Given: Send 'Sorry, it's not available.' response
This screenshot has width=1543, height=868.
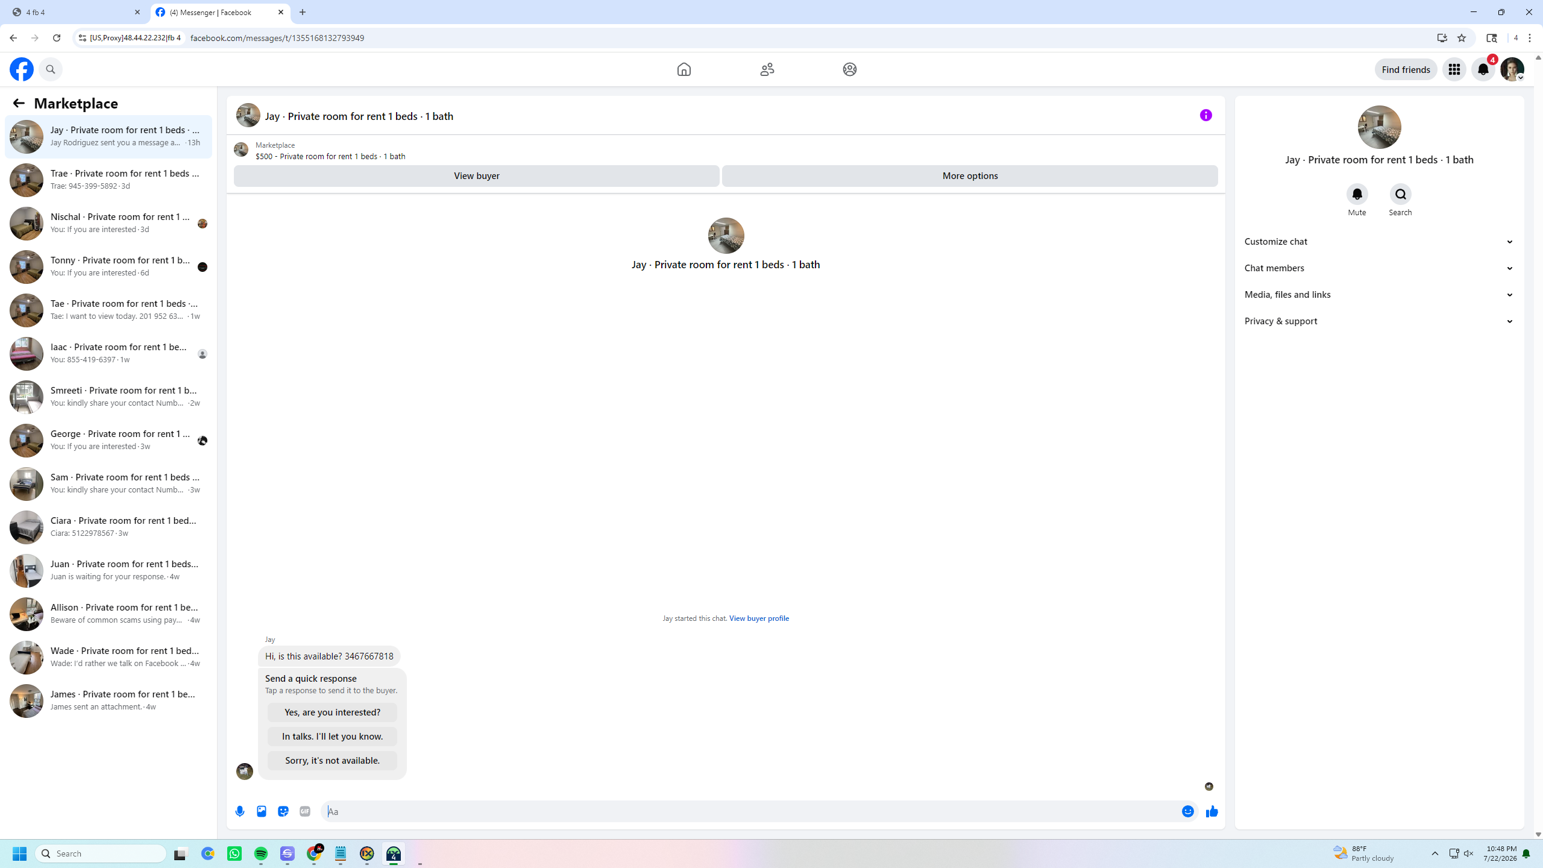Looking at the screenshot, I should 332,761.
